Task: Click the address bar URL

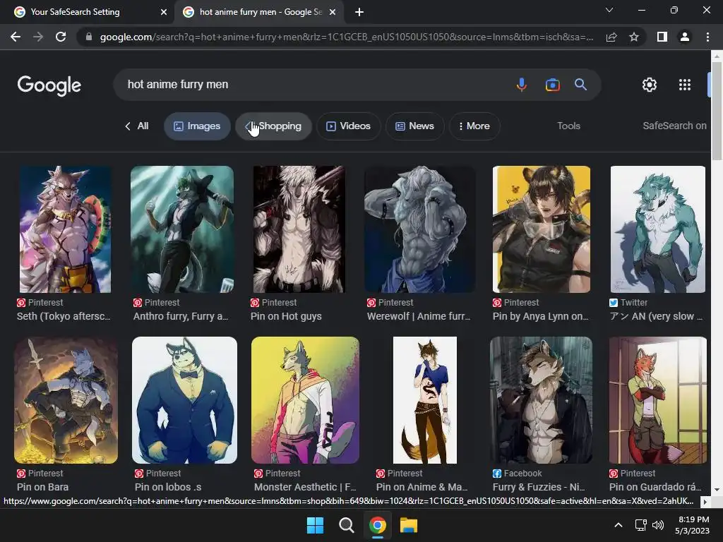Action: pos(347,37)
